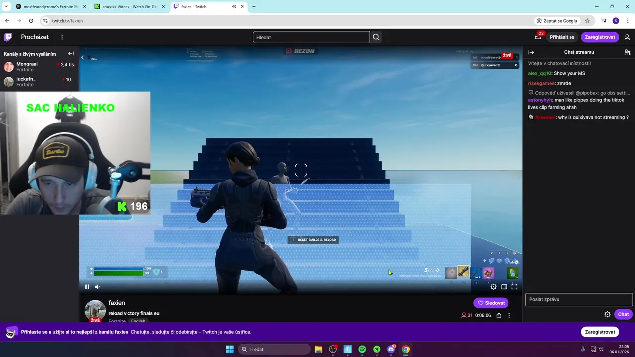Click the microphone icon in system tray
635x357 pixels.
[x=583, y=349]
